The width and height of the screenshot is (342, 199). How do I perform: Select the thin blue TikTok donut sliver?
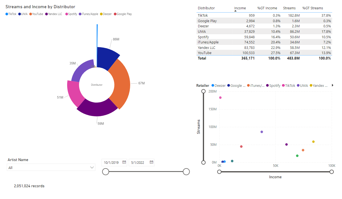click(x=97, y=45)
